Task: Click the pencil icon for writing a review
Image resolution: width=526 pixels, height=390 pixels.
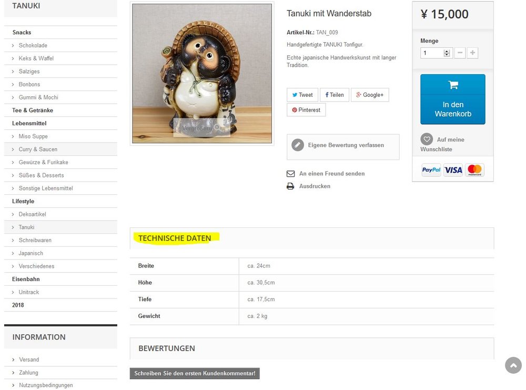Action: click(298, 145)
